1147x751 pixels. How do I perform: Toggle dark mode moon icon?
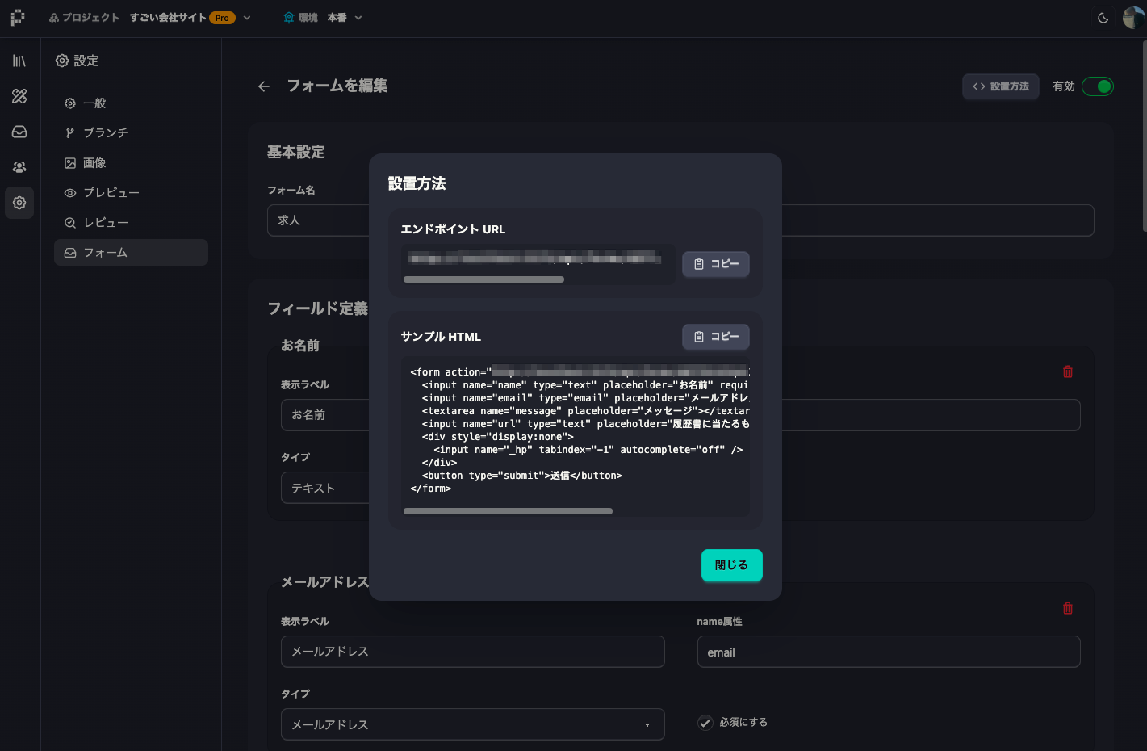(1103, 18)
